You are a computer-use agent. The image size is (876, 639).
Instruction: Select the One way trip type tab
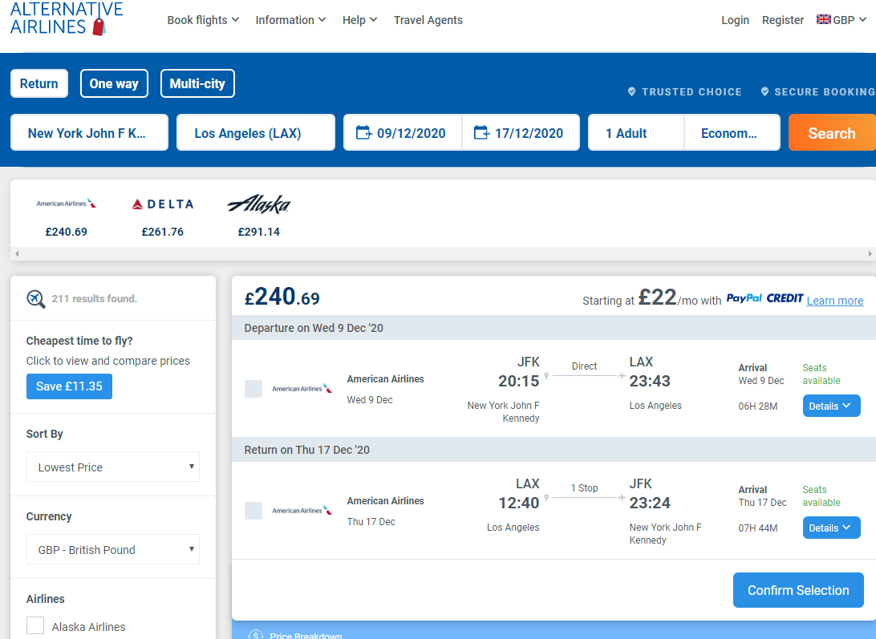114,84
